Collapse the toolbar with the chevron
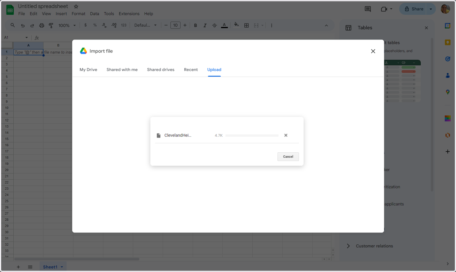456x272 pixels. [x=326, y=25]
